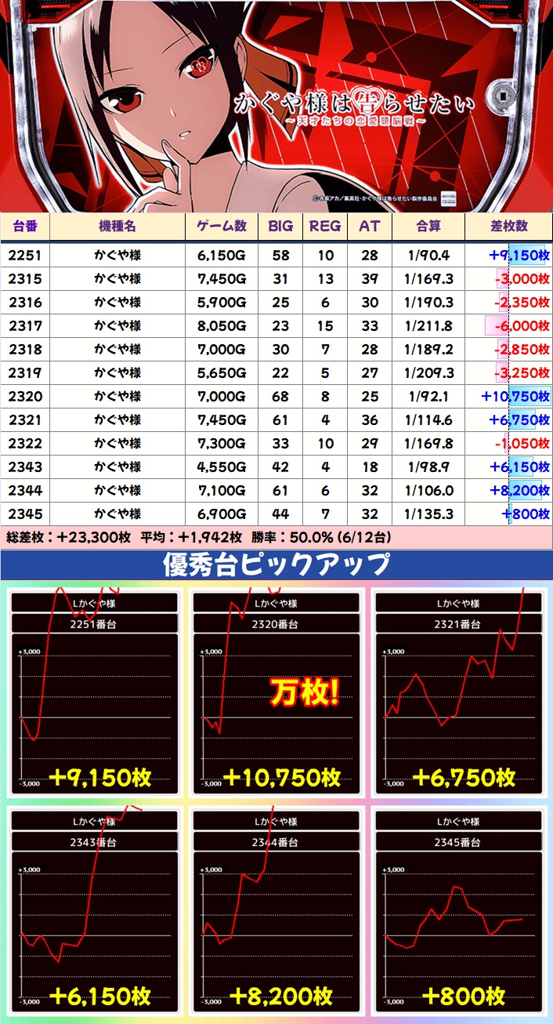Click AT value 39 in row 2315
Screen dimensions: 553x1024
pyautogui.click(x=369, y=278)
